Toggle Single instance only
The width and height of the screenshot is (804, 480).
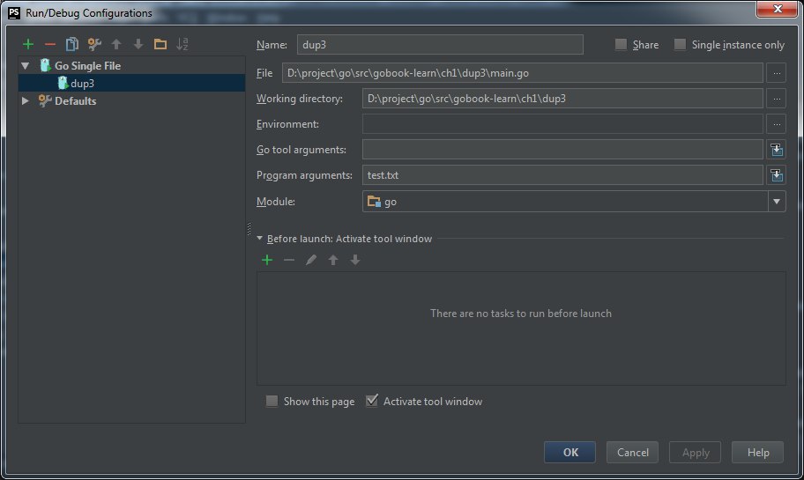pos(680,45)
